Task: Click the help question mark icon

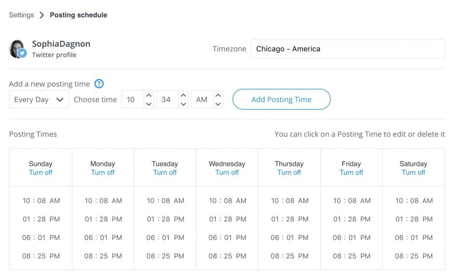Action: click(x=99, y=84)
